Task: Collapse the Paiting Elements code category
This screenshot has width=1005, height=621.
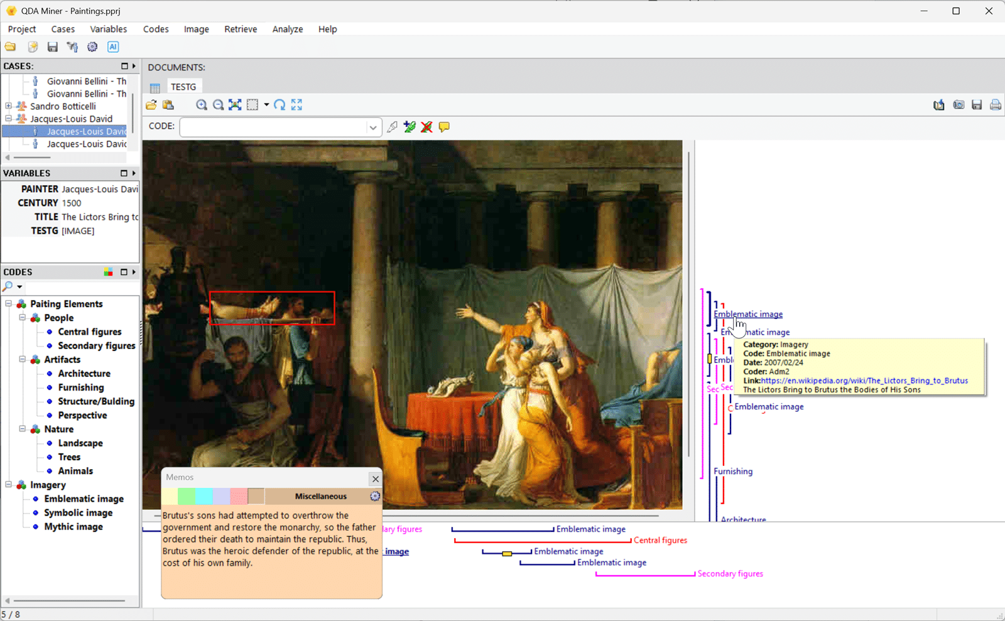Action: (8, 304)
